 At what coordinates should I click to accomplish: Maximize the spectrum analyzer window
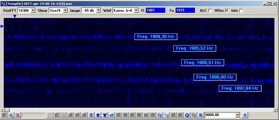pos(269,3)
